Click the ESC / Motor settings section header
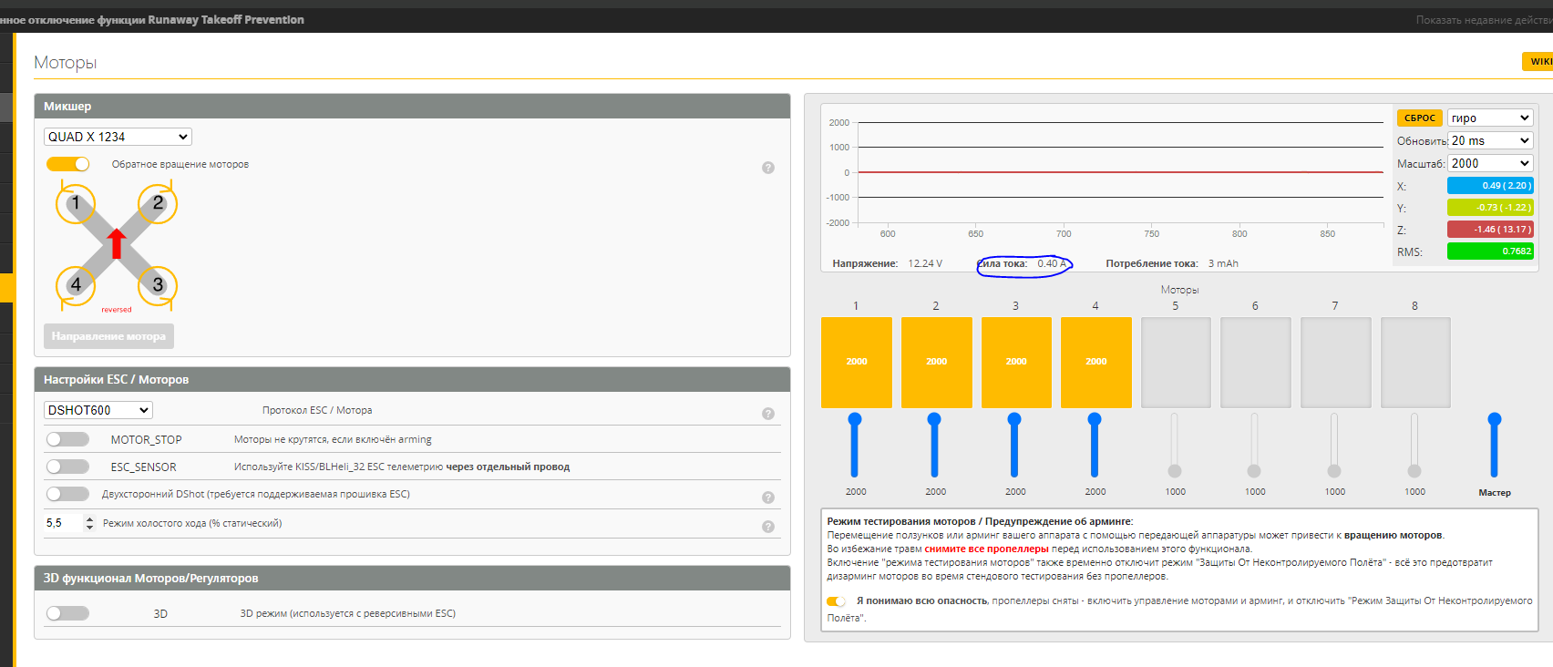This screenshot has height=667, width=1553. coord(412,379)
